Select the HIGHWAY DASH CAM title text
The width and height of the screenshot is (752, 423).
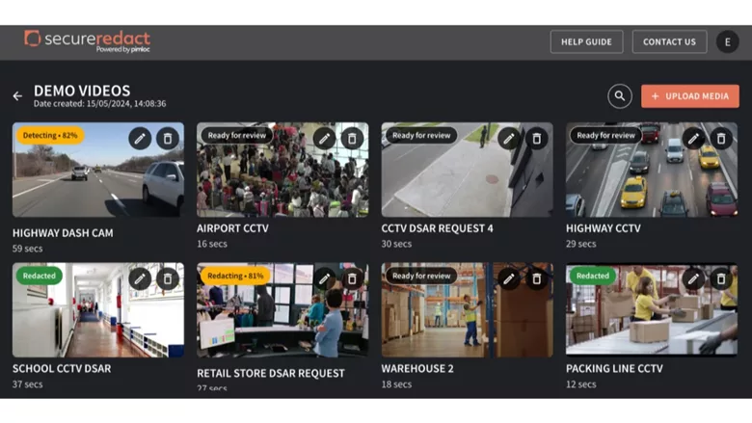point(63,233)
